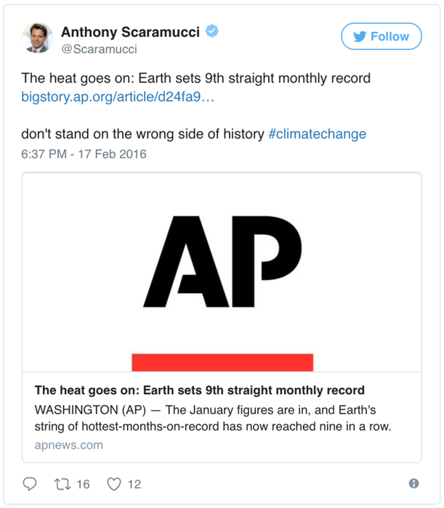Open the 6:37 PM - 17 Feb 2016 timestamp
The height and width of the screenshot is (508, 444).
[x=84, y=153]
